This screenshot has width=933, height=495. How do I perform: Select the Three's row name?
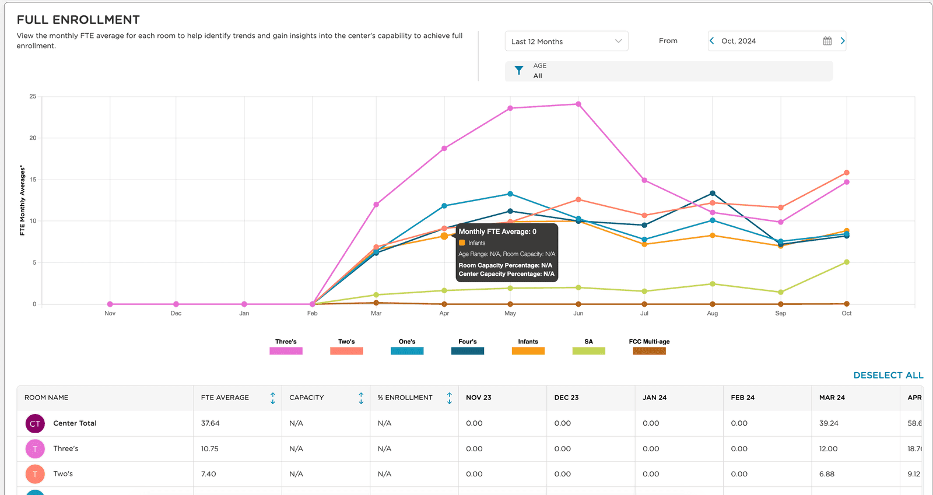(66, 449)
